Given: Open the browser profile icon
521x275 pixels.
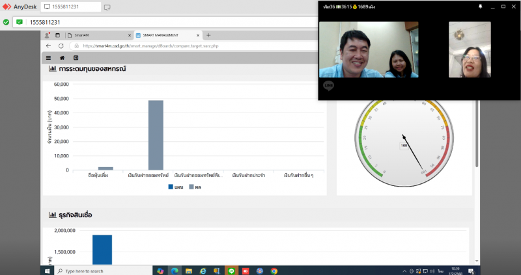Looking at the screenshot, I should 47,35.
